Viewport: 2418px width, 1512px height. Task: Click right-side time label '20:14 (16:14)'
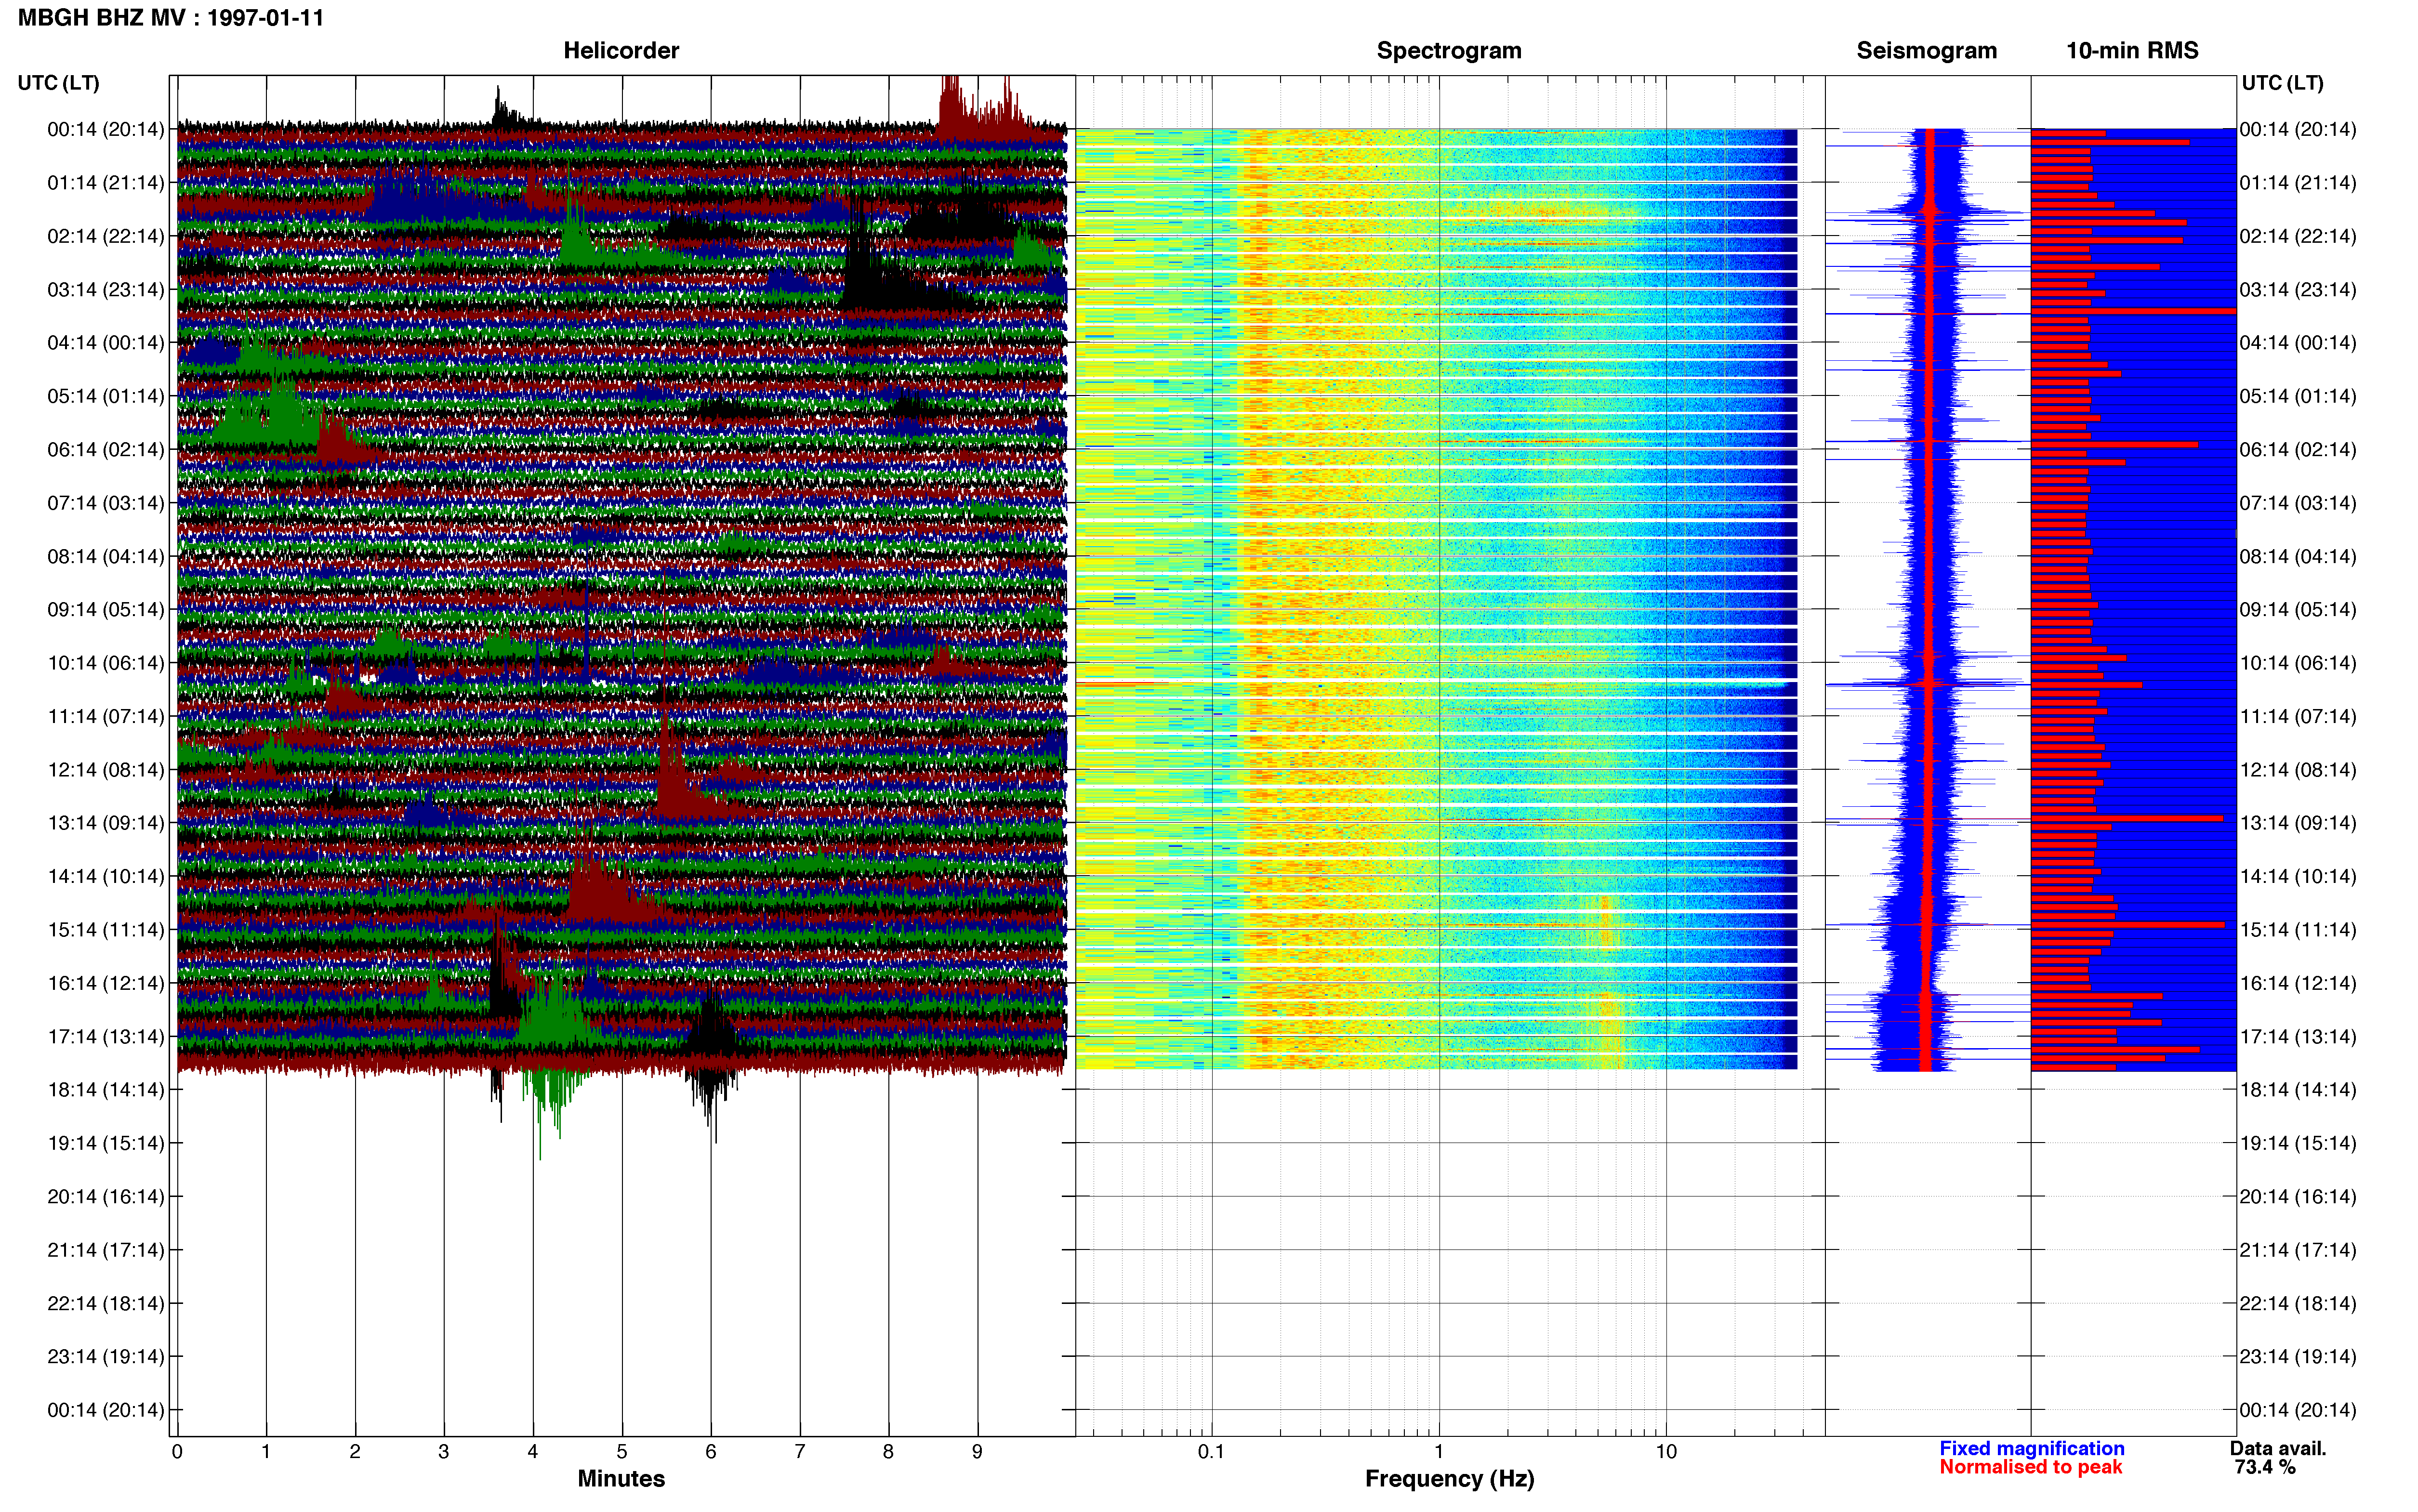[x=2298, y=1196]
